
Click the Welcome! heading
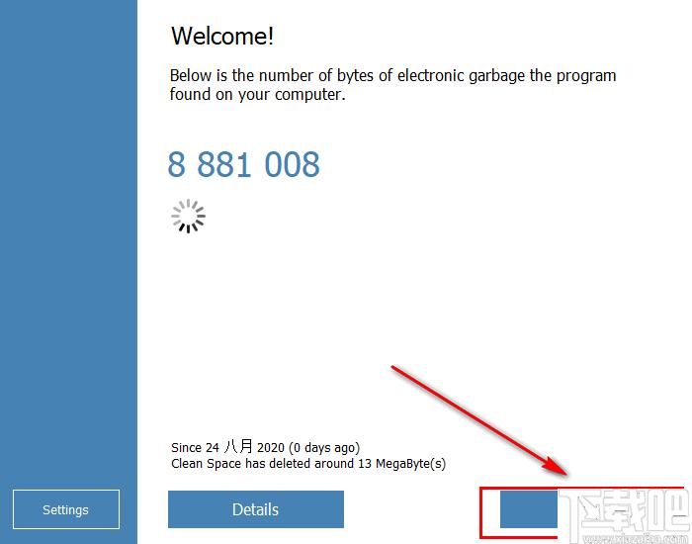[x=222, y=37]
